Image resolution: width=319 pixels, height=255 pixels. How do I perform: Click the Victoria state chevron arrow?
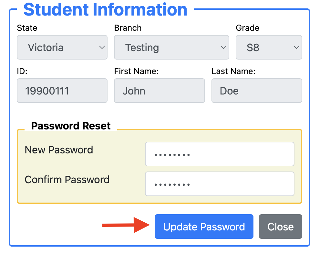pos(102,47)
